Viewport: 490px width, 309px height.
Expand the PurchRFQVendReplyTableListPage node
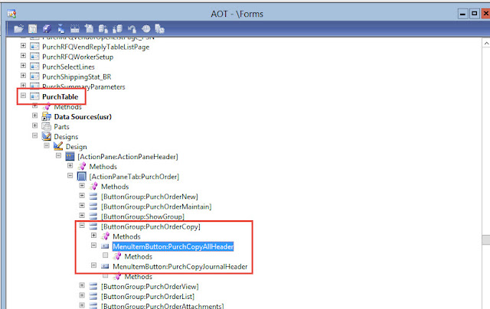pyautogui.click(x=23, y=46)
